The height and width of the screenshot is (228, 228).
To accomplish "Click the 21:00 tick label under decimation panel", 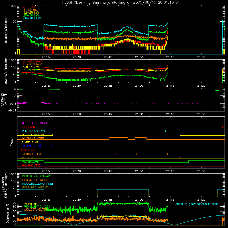I will tap(139, 200).
